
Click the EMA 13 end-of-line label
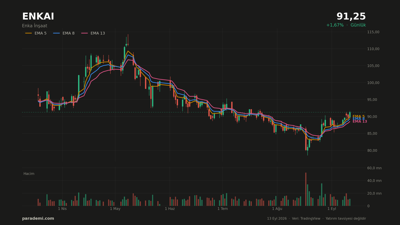[360, 121]
